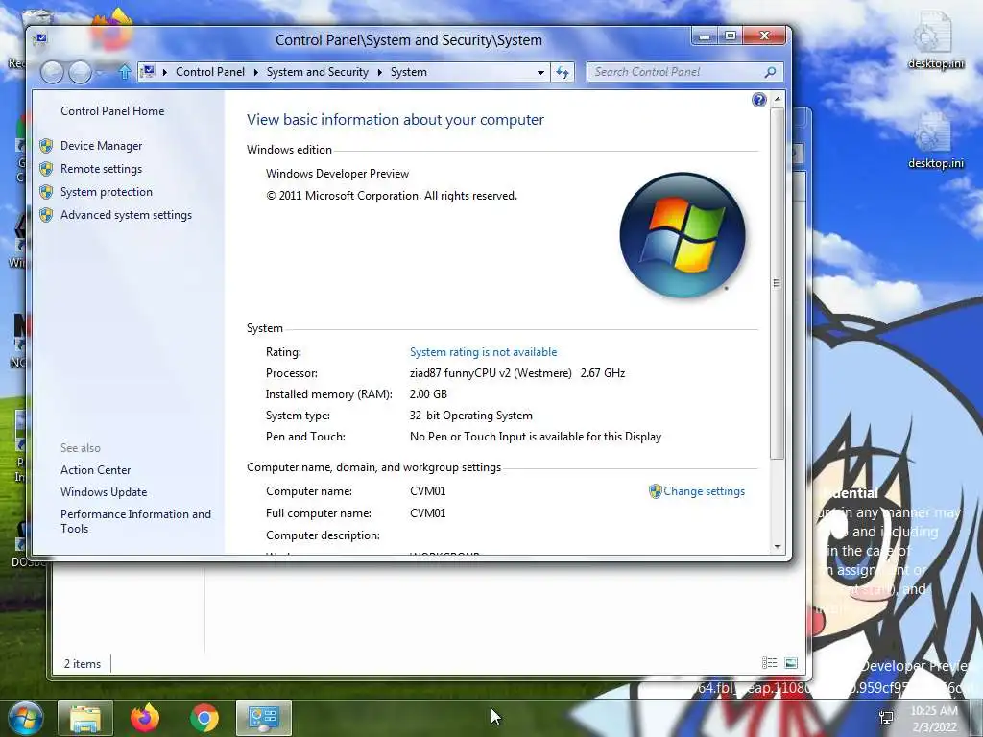The width and height of the screenshot is (983, 737).
Task: Click the address bar computer icon
Action: pyautogui.click(x=147, y=71)
